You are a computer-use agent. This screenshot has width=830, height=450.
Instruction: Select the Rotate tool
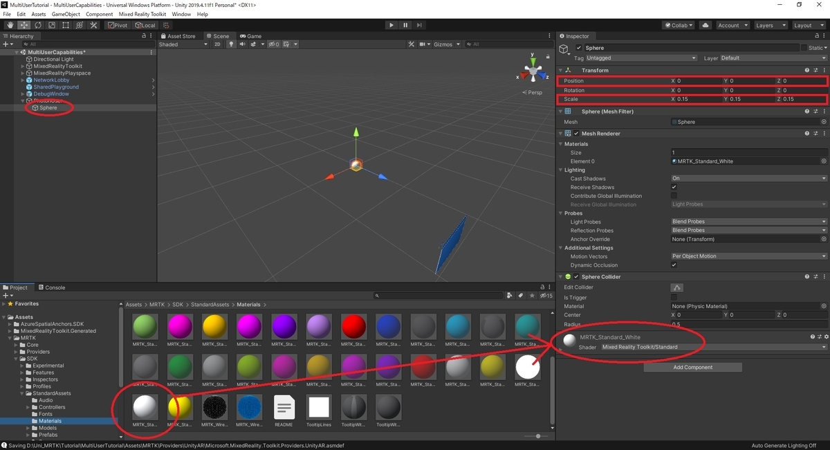pos(37,25)
